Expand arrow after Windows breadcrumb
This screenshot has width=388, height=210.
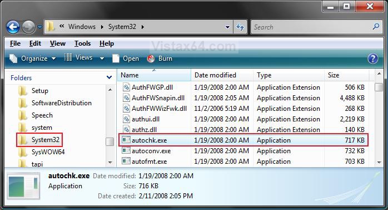(102, 27)
